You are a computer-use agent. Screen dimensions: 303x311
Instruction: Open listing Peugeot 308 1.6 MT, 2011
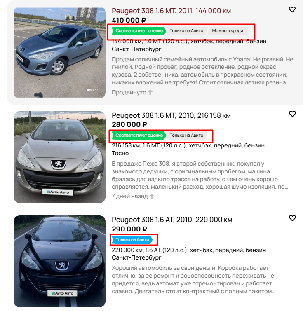pos(171,11)
